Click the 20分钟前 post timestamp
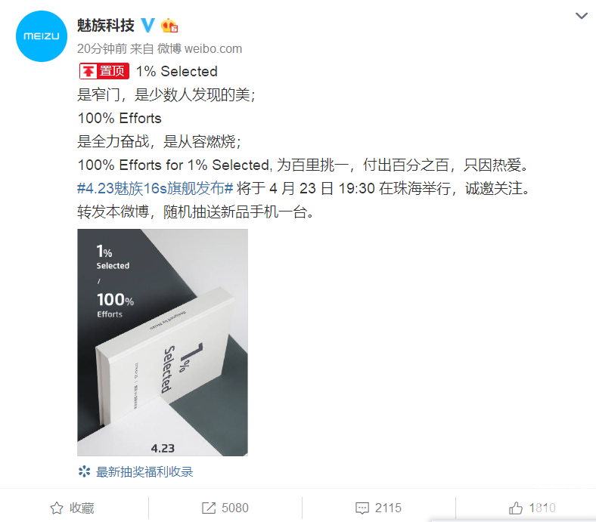Screen dimensions: 596x522 tap(102, 48)
